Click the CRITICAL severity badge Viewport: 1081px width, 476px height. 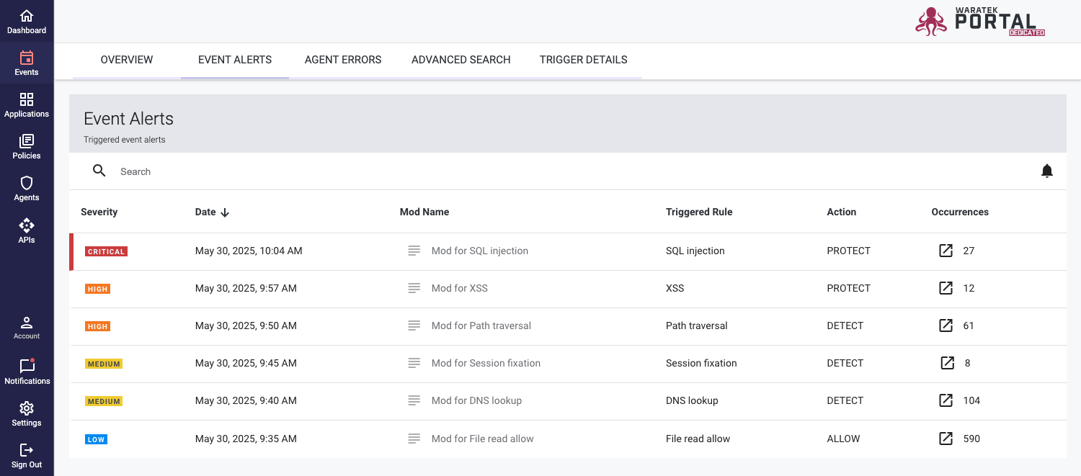[x=106, y=251]
